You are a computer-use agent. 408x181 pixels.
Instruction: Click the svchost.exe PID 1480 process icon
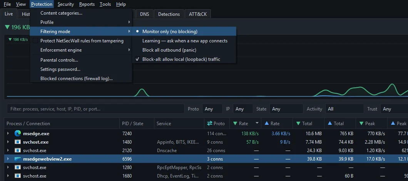click(17, 142)
